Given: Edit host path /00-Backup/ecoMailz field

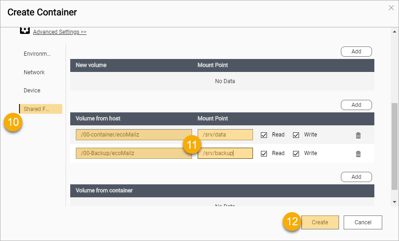Looking at the screenshot, I should 134,153.
